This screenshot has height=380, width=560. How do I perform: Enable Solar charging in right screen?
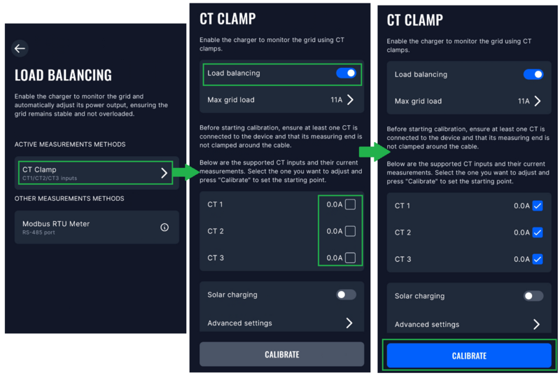tap(533, 296)
